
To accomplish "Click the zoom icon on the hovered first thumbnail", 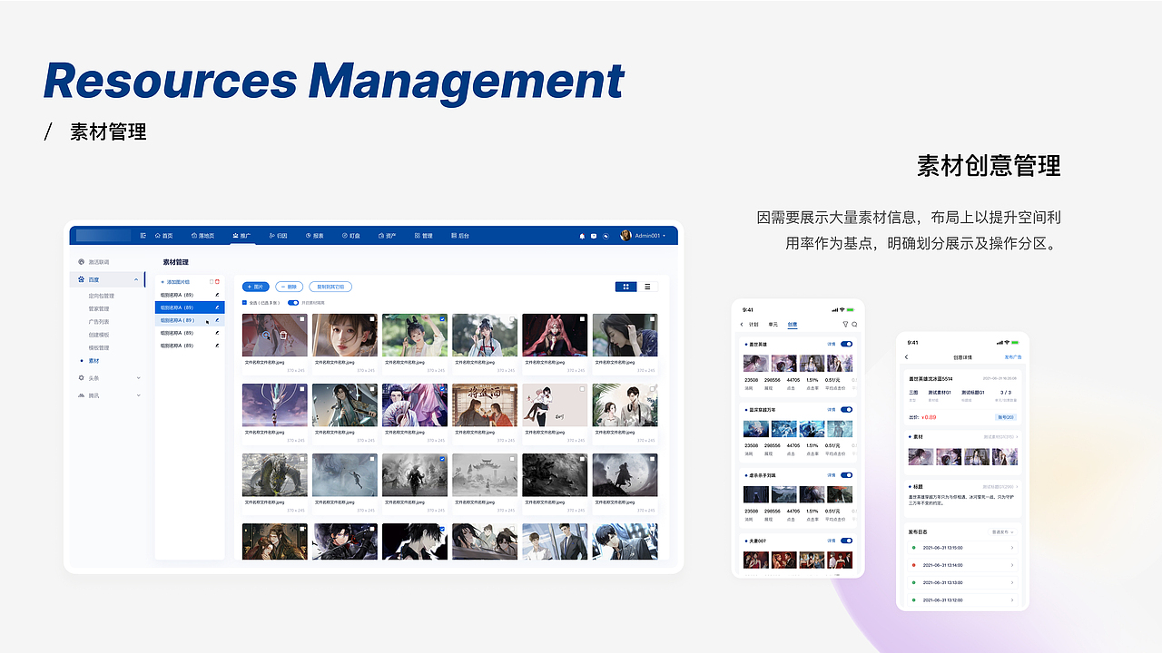I will click(x=268, y=335).
